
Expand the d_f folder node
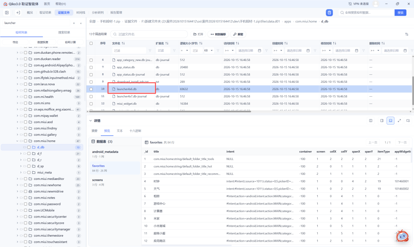coord(21,153)
